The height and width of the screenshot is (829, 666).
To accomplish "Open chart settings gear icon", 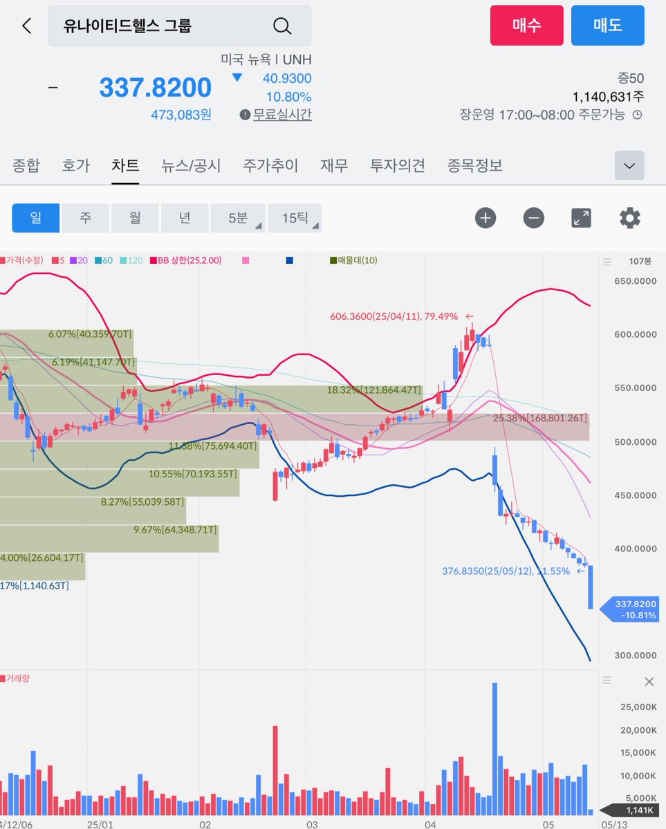I will point(629,218).
